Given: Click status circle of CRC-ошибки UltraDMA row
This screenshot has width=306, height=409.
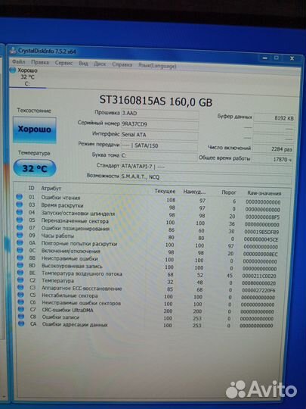Looking at the screenshot, I should (x=21, y=309).
